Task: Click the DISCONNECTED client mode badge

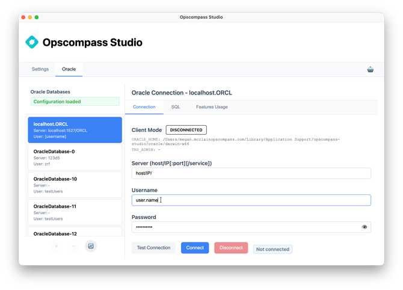Action: [x=186, y=130]
